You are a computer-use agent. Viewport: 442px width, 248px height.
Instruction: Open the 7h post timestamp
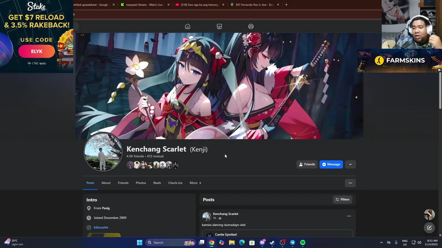point(214,218)
